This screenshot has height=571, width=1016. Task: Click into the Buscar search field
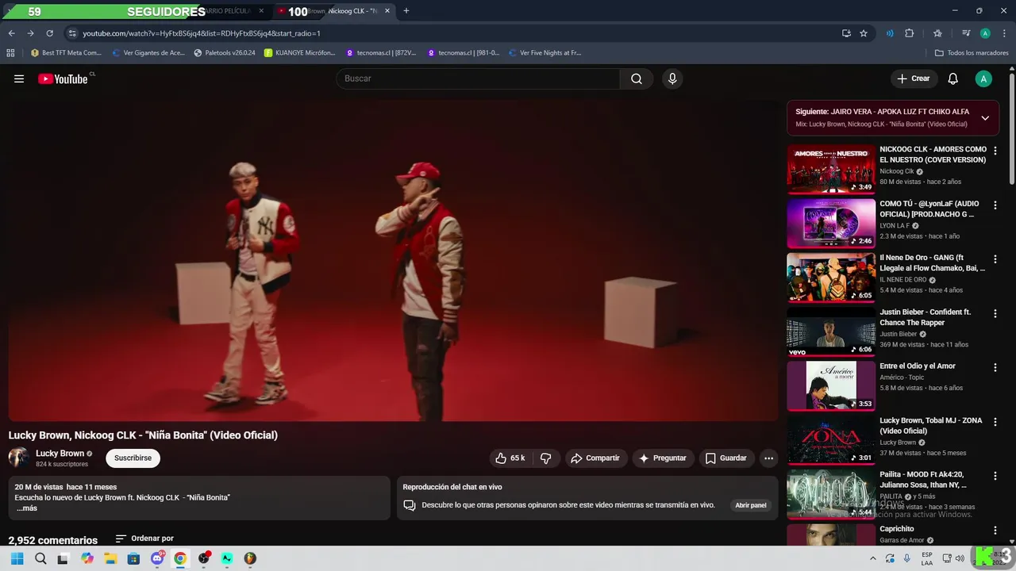pyautogui.click(x=479, y=79)
